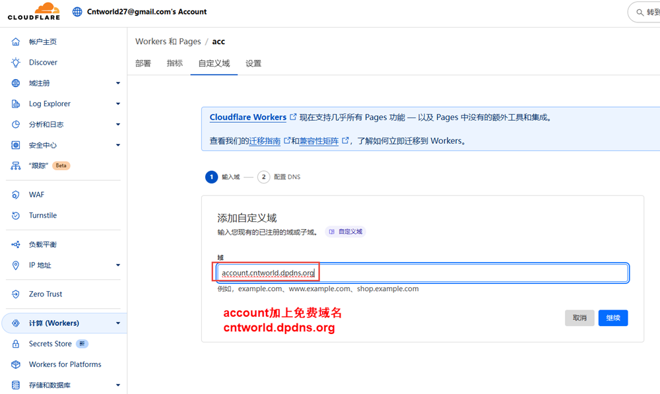
Task: Click the search magnifier icon
Action: 640,13
